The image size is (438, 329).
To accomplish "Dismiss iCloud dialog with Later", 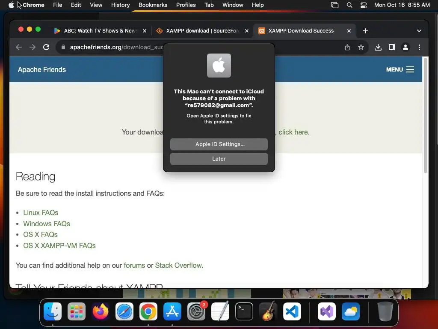I will (x=219, y=159).
